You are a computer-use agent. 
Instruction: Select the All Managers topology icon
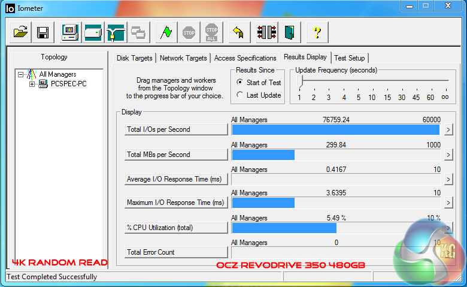click(x=31, y=74)
